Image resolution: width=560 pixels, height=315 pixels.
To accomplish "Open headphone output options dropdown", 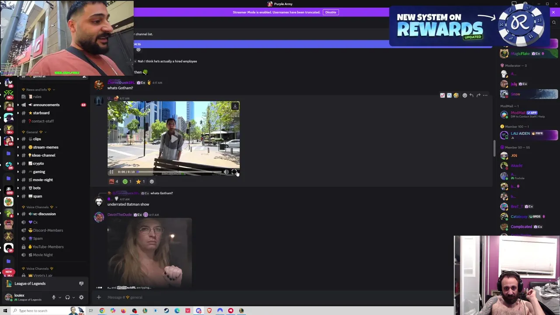I will pos(73,297).
